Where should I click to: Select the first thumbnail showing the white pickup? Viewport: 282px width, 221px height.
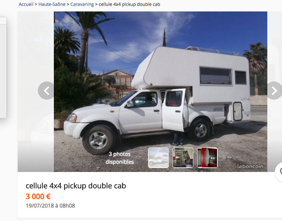pos(158,158)
